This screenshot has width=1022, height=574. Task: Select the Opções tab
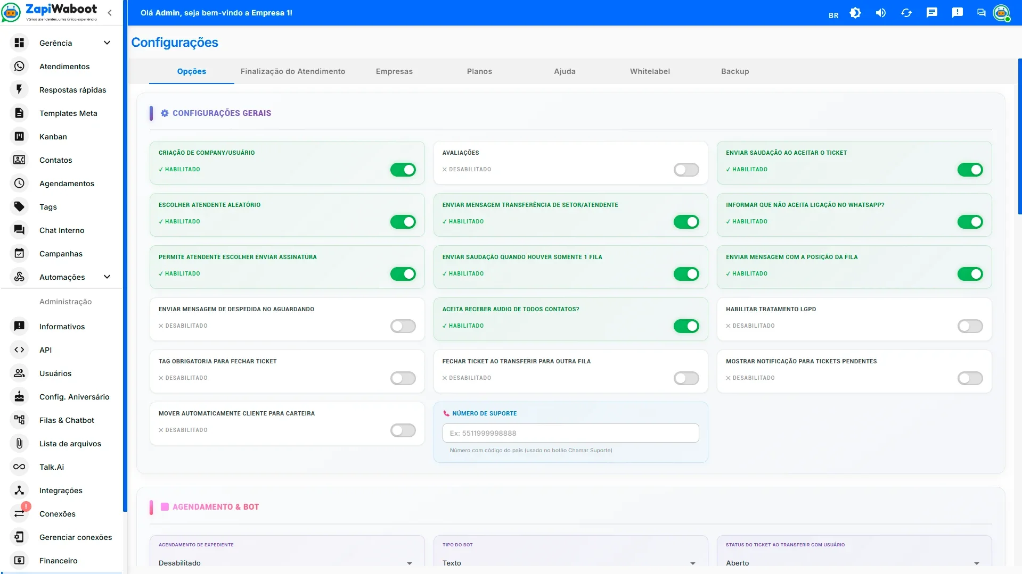coord(192,71)
